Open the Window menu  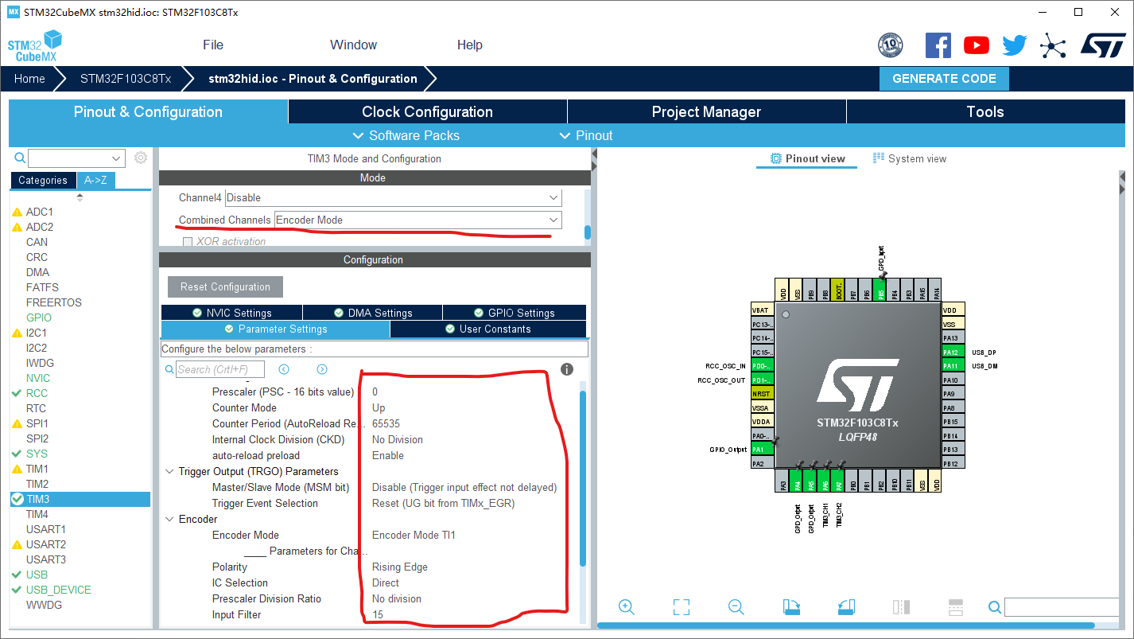click(x=354, y=45)
